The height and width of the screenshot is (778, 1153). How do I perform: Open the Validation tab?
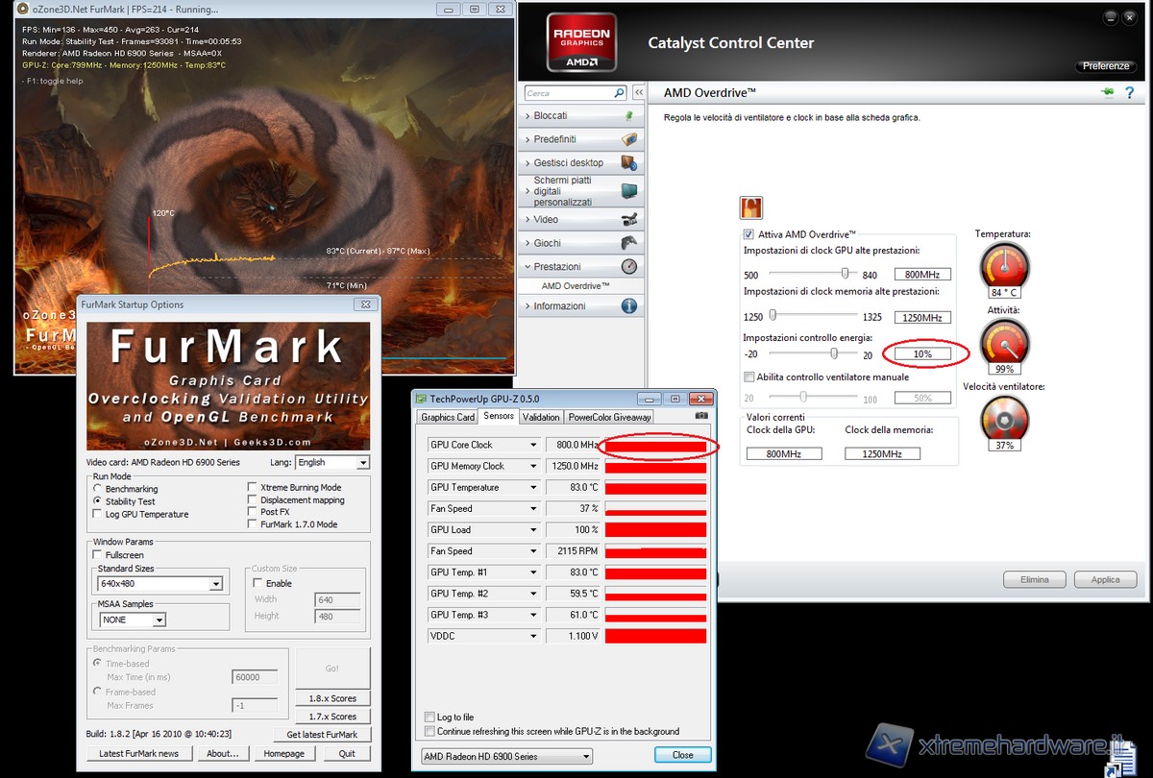[x=541, y=417]
